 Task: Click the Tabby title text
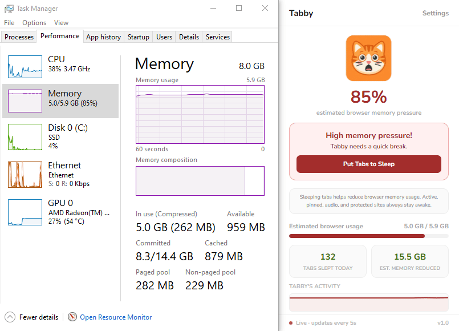[x=301, y=13]
